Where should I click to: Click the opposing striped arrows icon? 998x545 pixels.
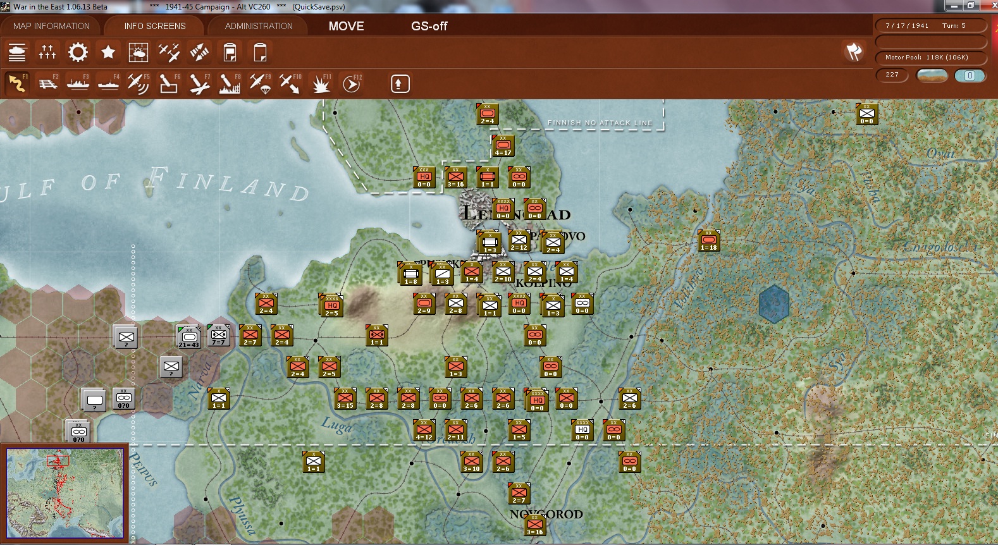click(x=199, y=52)
